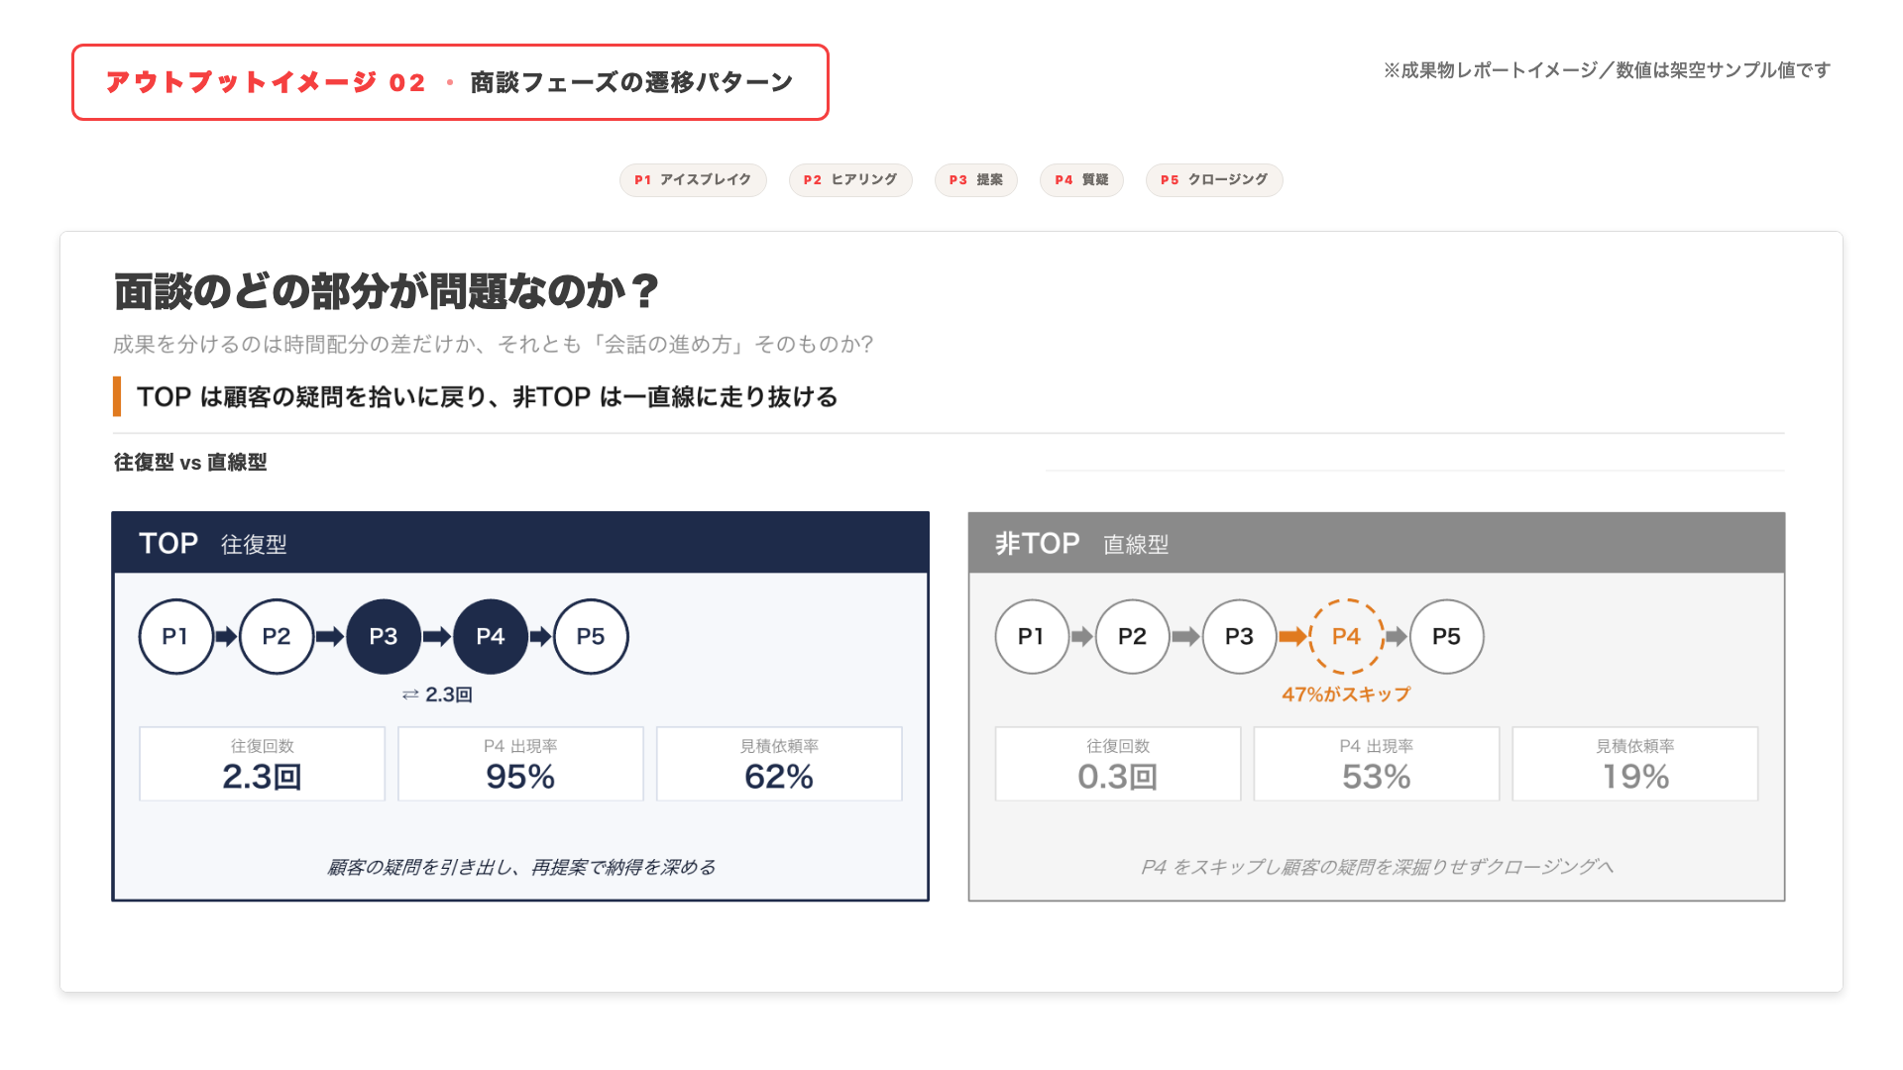Click the P2 circle in 非TOP panel

(x=1132, y=636)
